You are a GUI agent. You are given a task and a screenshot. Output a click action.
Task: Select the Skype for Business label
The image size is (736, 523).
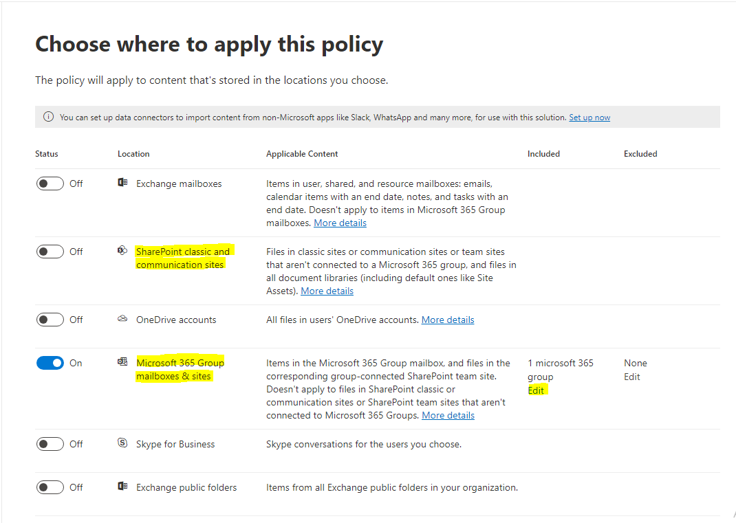click(175, 444)
